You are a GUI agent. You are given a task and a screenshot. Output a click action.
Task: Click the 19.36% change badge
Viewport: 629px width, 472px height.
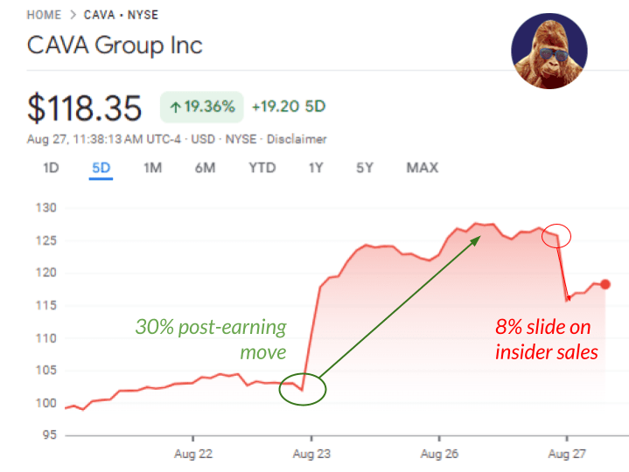pyautogui.click(x=201, y=108)
